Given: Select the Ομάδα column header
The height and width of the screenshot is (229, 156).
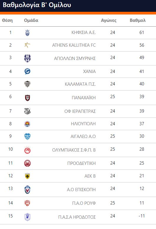Looking at the screenshot, I should coord(31,20).
